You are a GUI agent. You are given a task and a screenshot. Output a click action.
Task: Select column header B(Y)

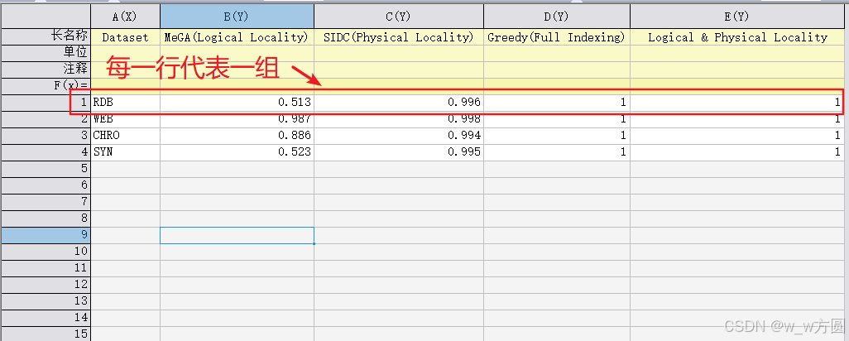[237, 17]
